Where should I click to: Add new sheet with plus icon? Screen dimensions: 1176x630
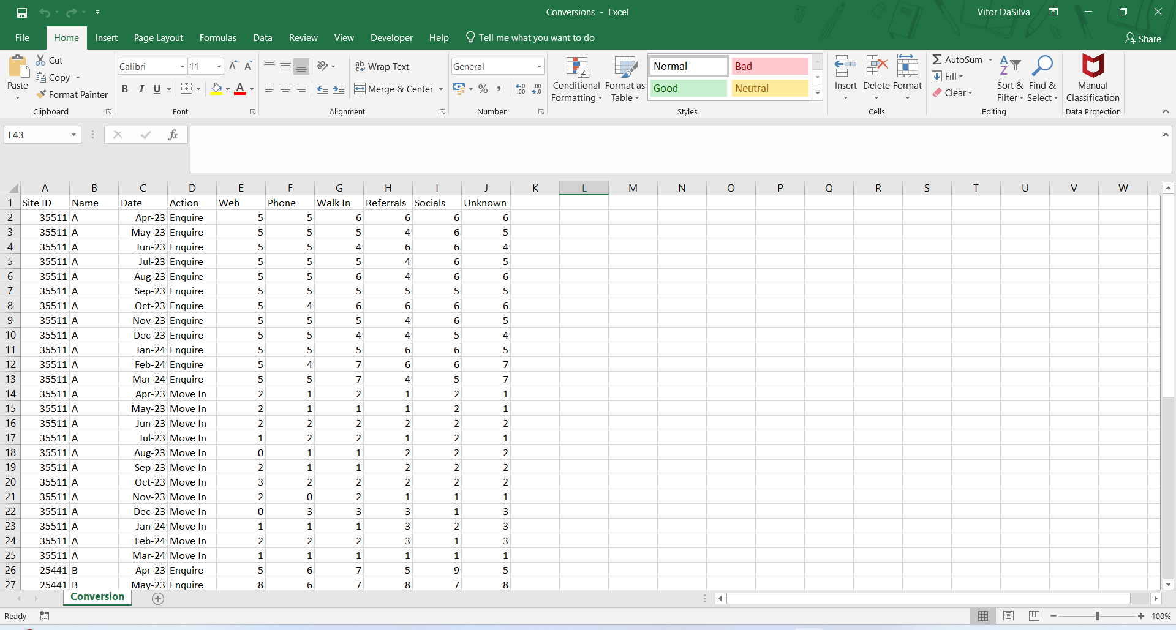pos(158,599)
